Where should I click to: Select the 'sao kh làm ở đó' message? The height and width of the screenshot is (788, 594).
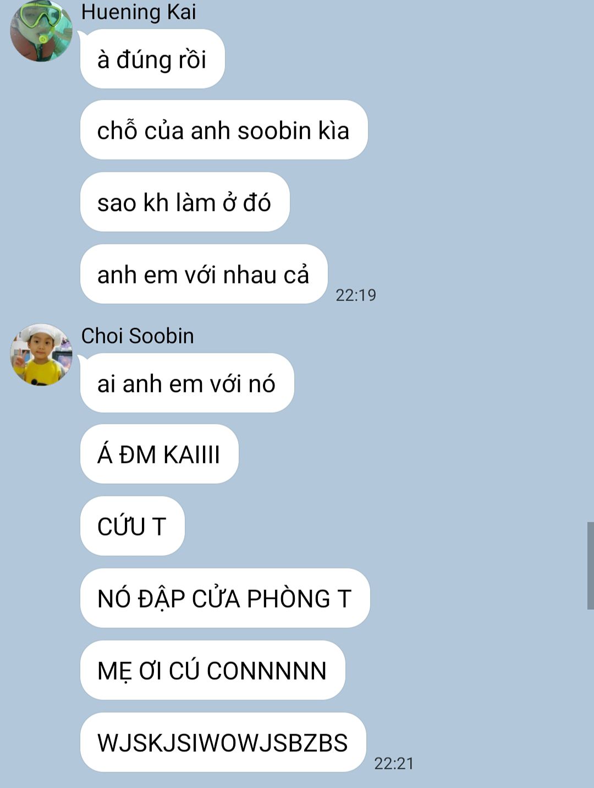click(x=185, y=202)
